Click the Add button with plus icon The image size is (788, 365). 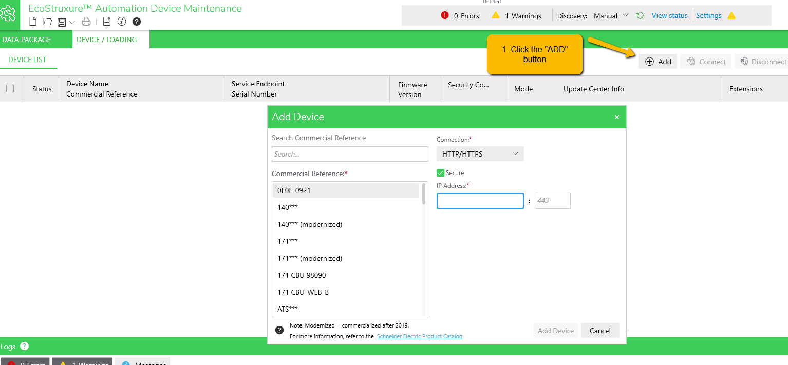[658, 62]
